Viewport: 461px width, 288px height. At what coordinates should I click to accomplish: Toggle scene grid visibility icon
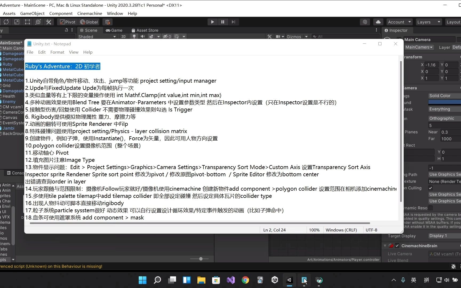177,37
